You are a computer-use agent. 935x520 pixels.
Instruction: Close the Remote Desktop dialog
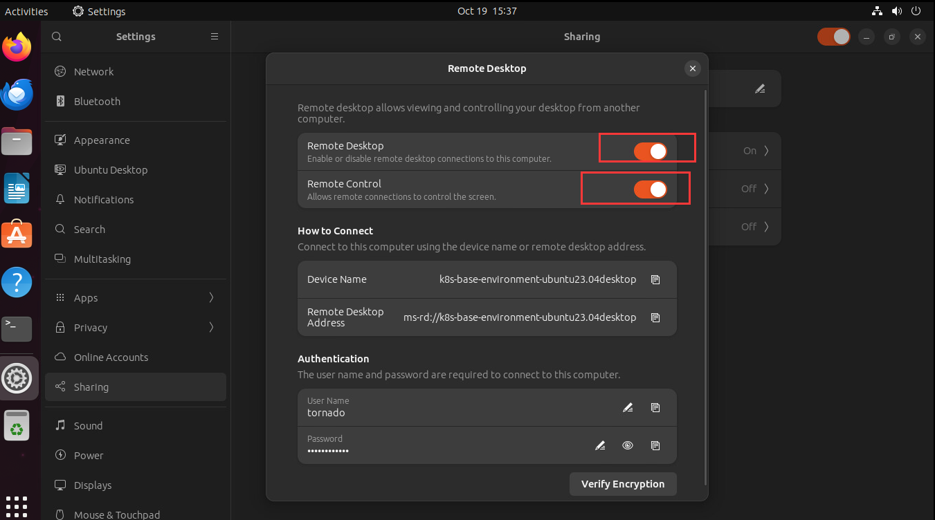[692, 68]
